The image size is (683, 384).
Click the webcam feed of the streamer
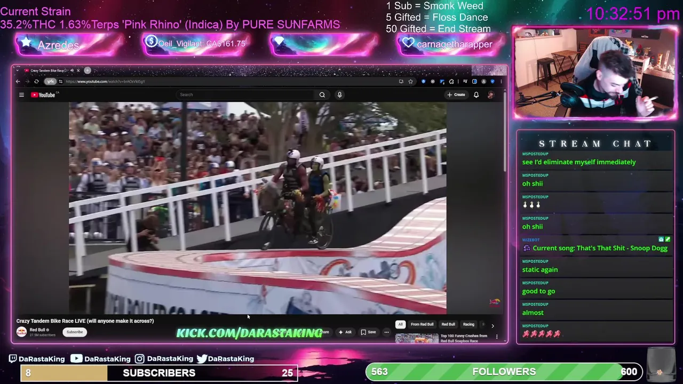point(594,72)
